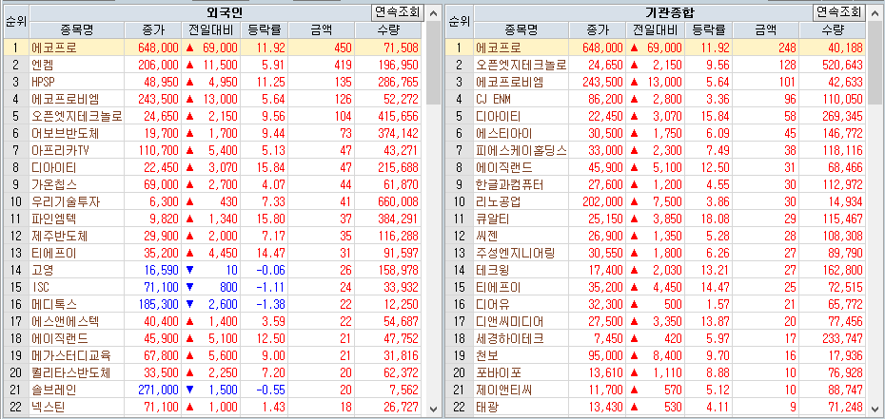Sort by 금액 header in 기관종합 panel
Viewport: 885px width, 419px height.
pyautogui.click(x=765, y=29)
